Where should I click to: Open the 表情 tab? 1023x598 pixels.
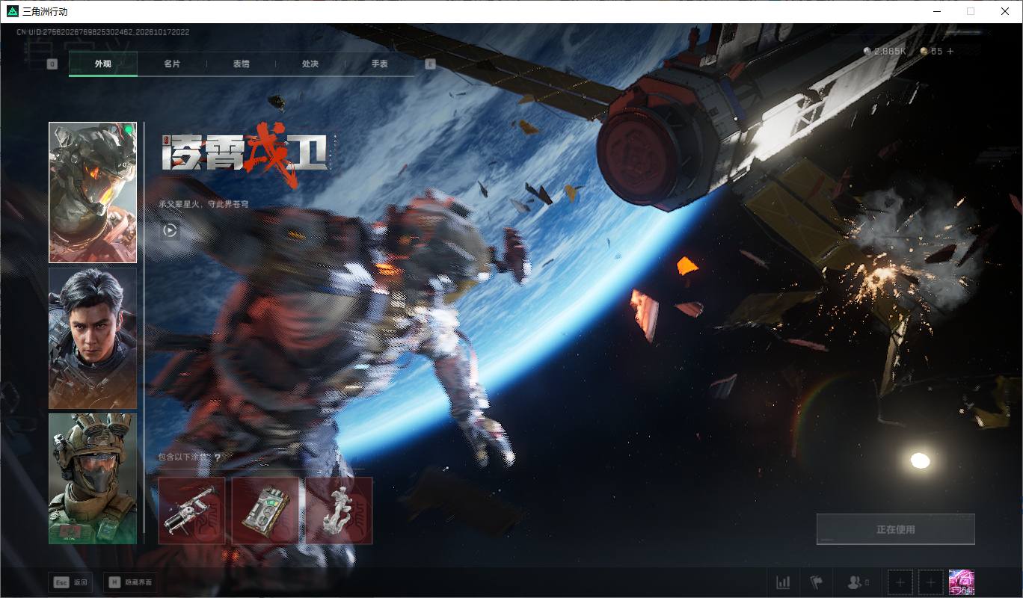(241, 64)
